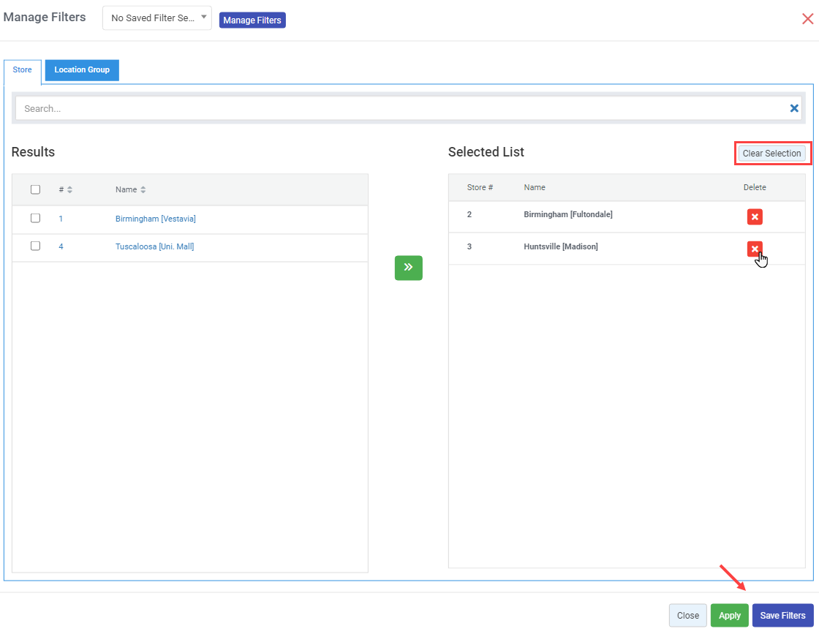Apply the selected filters

coord(730,615)
